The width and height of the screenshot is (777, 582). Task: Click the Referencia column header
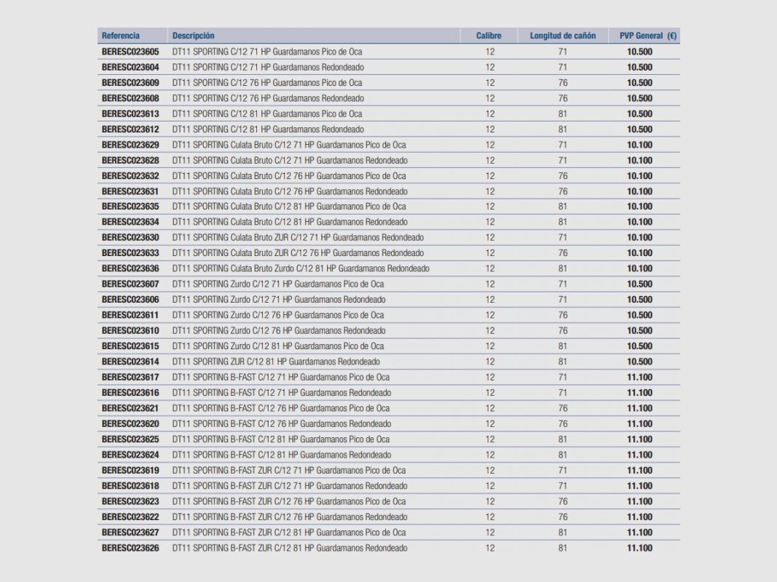pos(120,36)
